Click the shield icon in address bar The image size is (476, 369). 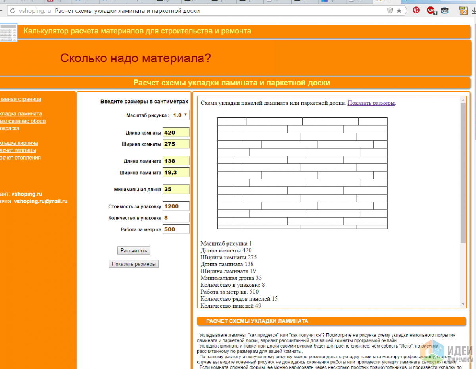coord(390,11)
